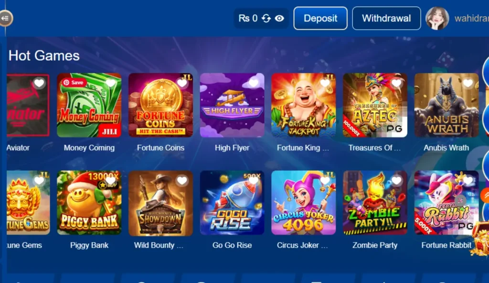Open the Go Go Rise game
The width and height of the screenshot is (489, 283).
232,202
